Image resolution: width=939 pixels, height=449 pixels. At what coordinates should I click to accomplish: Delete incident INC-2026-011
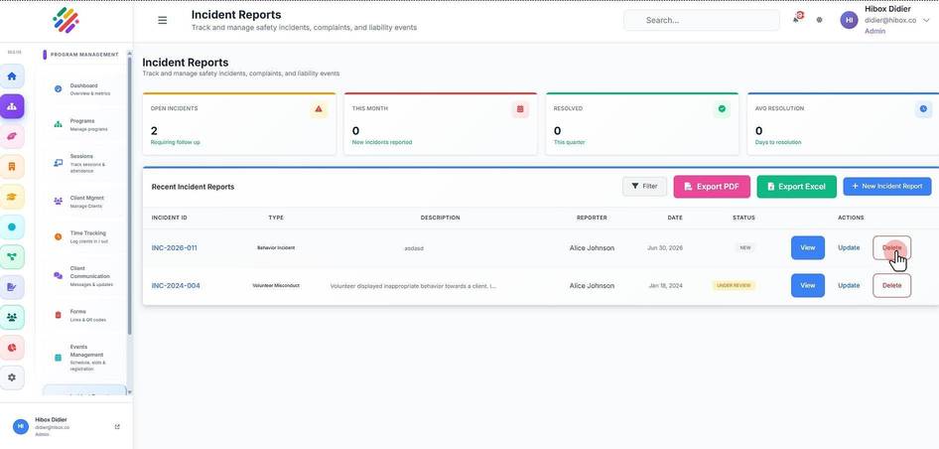point(891,247)
